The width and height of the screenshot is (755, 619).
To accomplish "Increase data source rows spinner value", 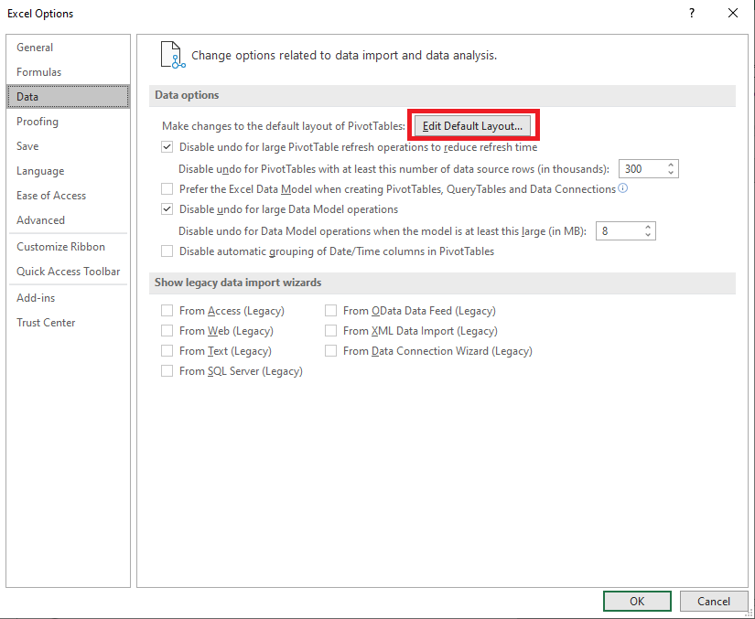I will pyautogui.click(x=671, y=165).
